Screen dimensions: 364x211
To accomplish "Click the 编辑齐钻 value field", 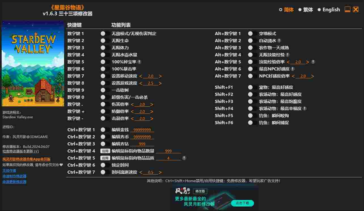I will pyautogui.click(x=142, y=144).
